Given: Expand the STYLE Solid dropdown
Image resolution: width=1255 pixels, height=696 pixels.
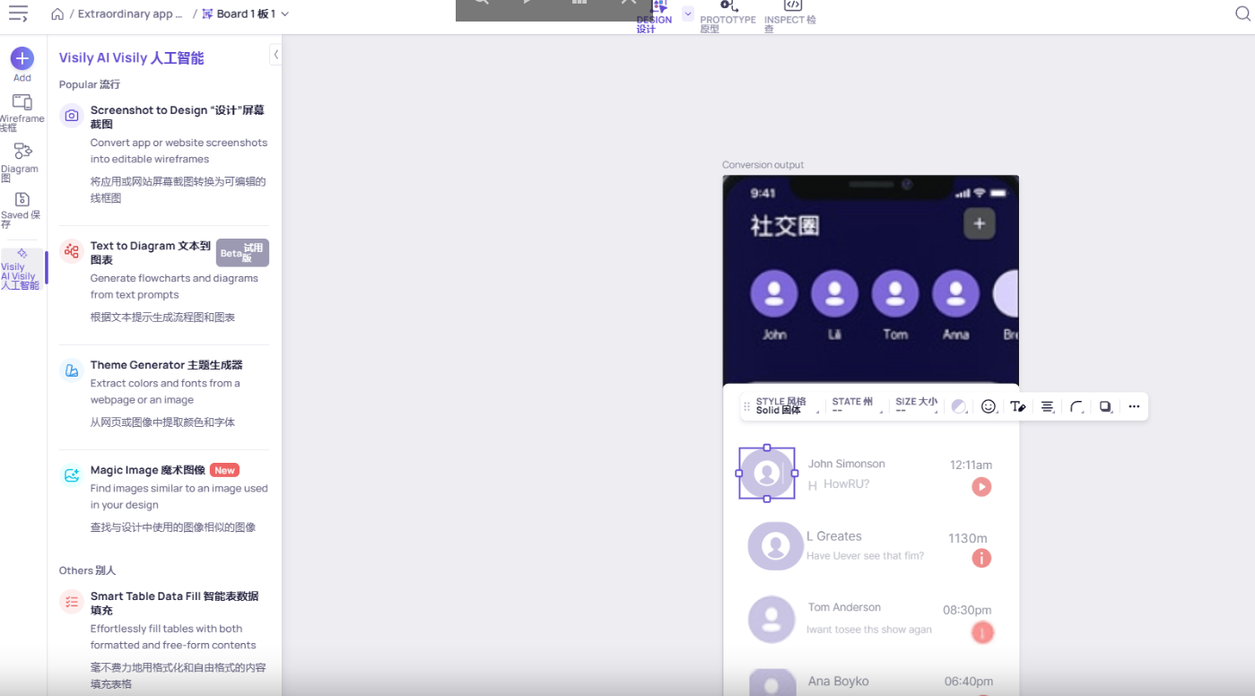Looking at the screenshot, I should (x=786, y=406).
